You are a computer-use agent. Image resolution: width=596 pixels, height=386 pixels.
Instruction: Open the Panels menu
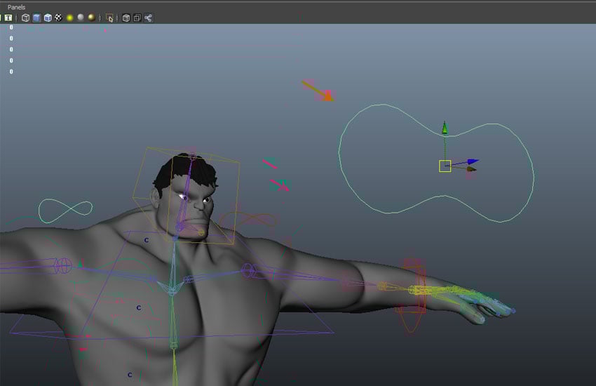tap(16, 7)
